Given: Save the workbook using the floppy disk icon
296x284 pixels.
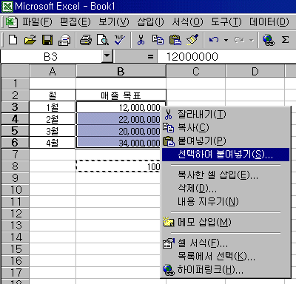Looking at the screenshot, I should pos(47,39).
